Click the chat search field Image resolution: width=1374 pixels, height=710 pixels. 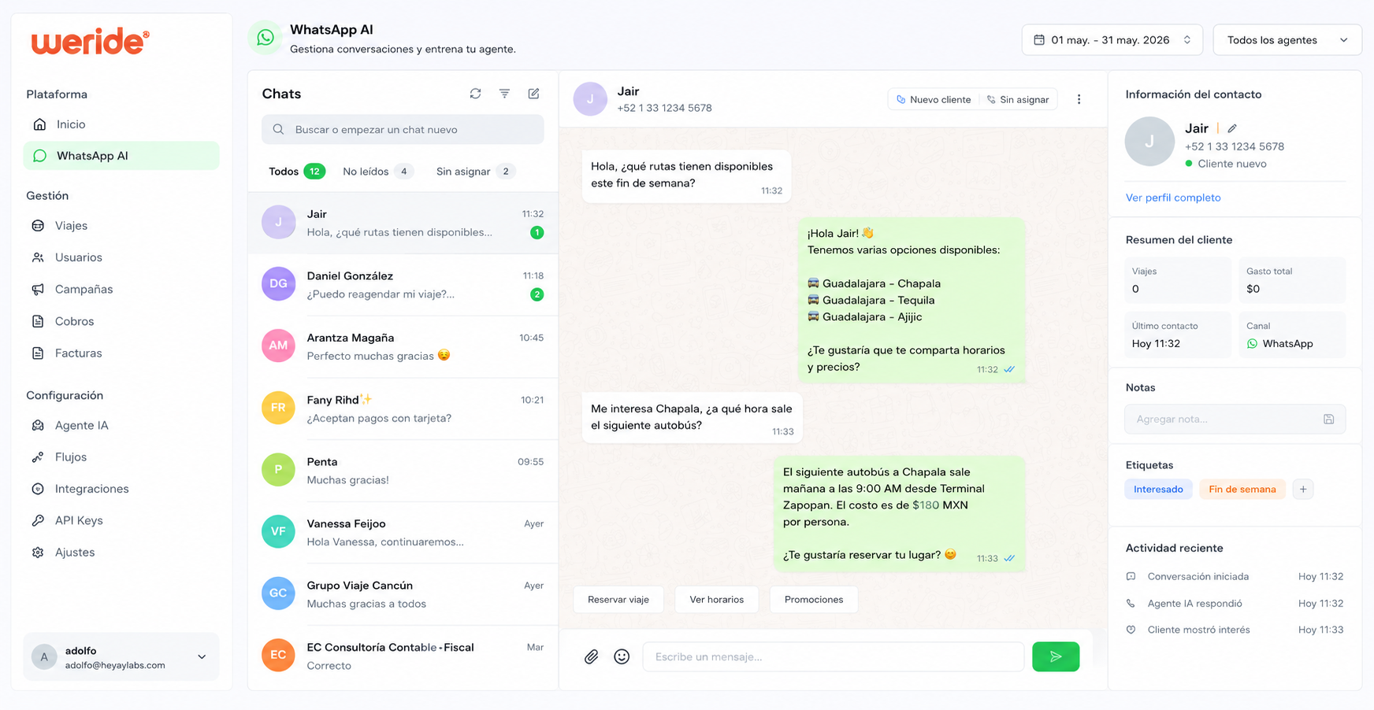tap(403, 130)
